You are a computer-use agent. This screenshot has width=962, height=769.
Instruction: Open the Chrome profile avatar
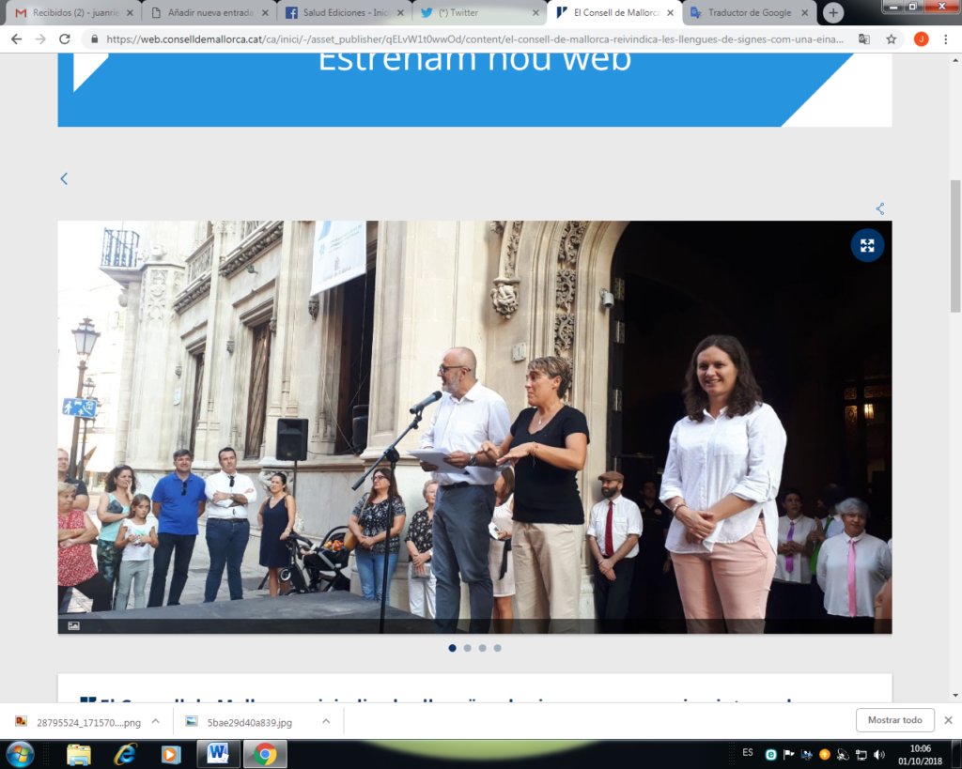click(921, 39)
